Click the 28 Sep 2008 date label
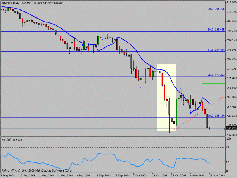The height and width of the screenshot is (178, 237). 122,175
